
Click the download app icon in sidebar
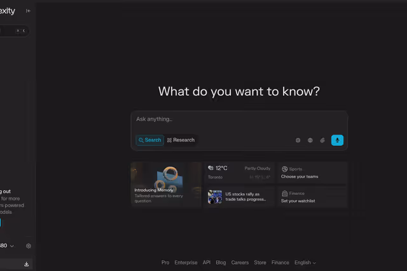27,264
